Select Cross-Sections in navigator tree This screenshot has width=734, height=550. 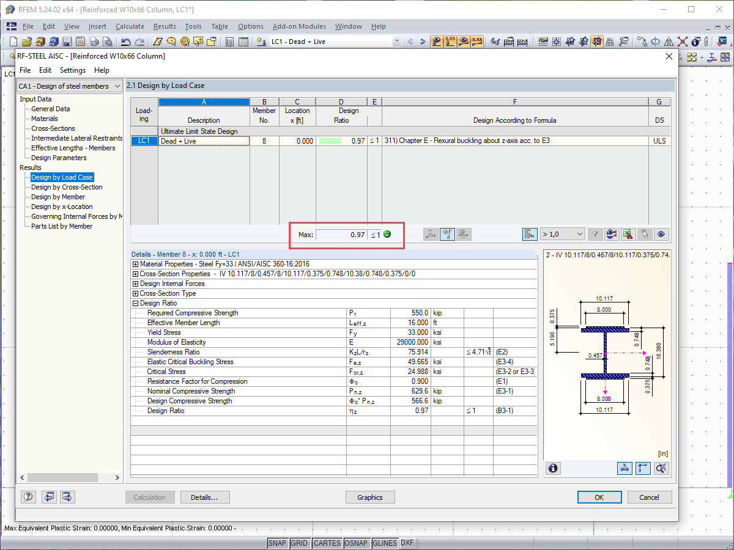click(x=53, y=128)
